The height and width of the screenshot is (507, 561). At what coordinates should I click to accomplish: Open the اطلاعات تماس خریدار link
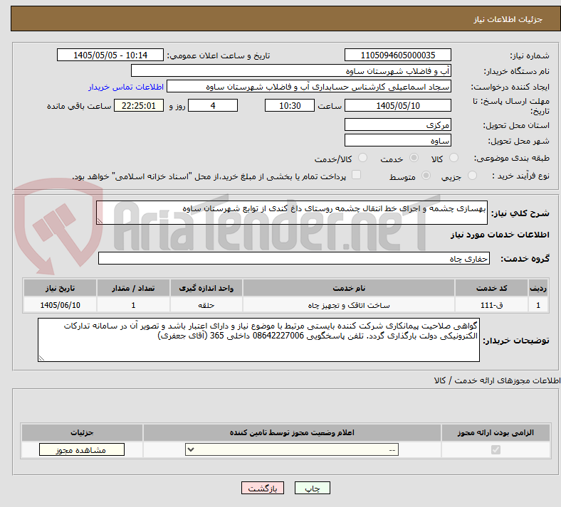point(126,87)
